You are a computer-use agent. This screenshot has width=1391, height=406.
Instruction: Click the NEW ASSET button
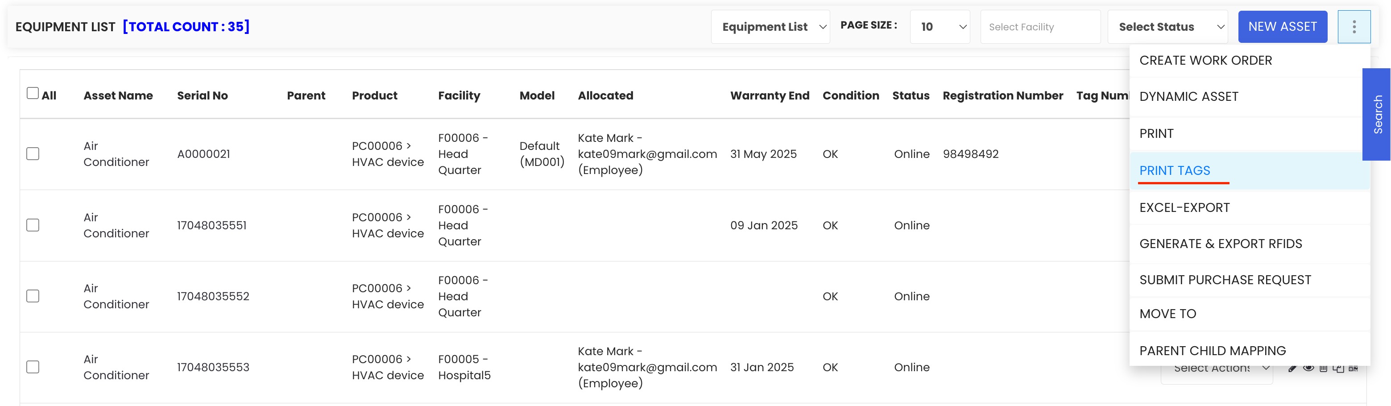click(1283, 26)
